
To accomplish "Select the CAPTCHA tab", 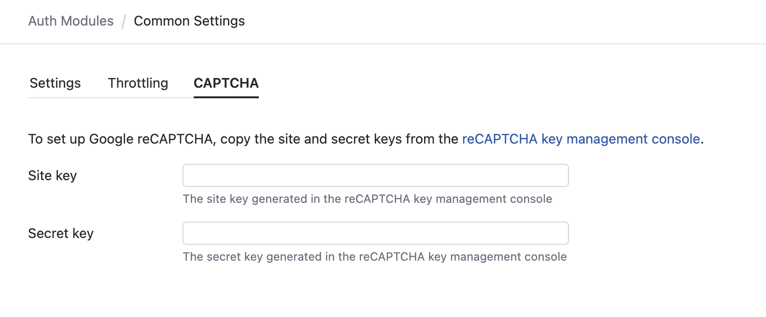I will [x=226, y=83].
